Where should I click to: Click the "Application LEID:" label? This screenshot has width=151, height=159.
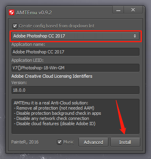coord(27,61)
